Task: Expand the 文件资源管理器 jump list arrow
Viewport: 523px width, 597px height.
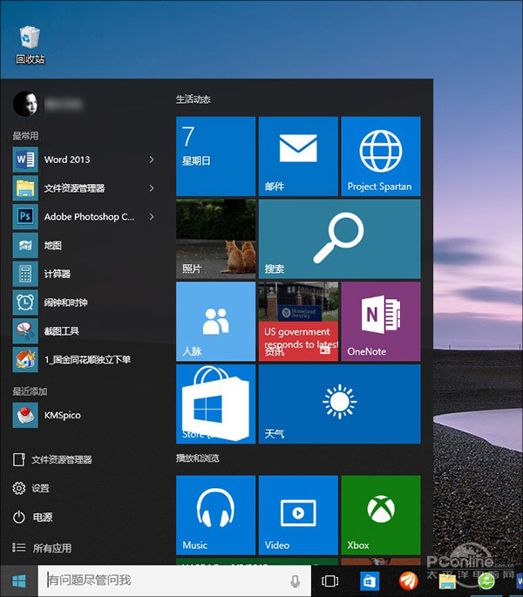Action: pyautogui.click(x=152, y=188)
